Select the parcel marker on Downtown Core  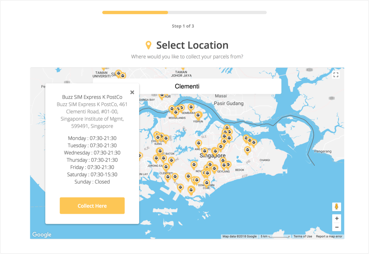pos(207,183)
